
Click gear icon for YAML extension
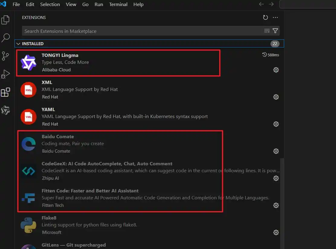(276, 124)
